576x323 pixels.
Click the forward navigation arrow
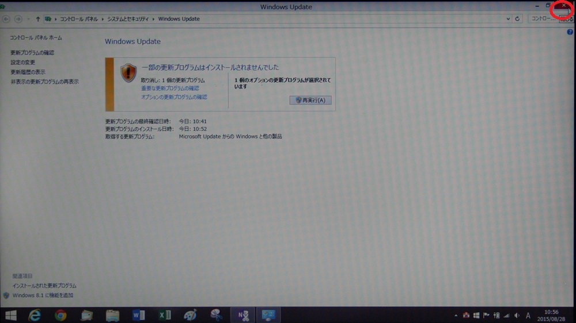(18, 19)
